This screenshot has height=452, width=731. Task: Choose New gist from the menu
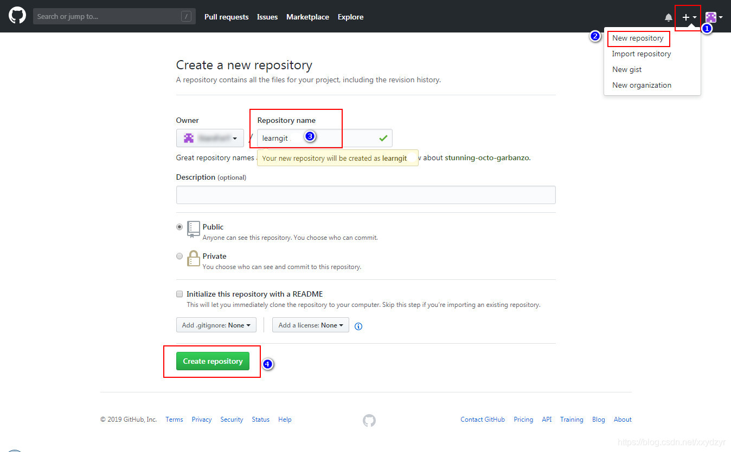627,69
